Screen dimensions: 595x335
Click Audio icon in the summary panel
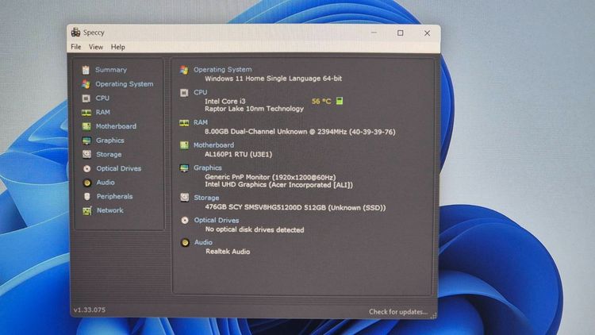tap(185, 242)
